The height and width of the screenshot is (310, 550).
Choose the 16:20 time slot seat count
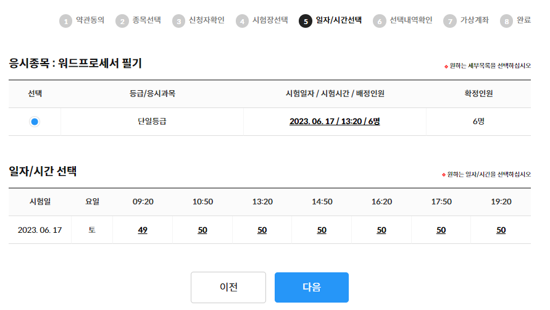[381, 230]
